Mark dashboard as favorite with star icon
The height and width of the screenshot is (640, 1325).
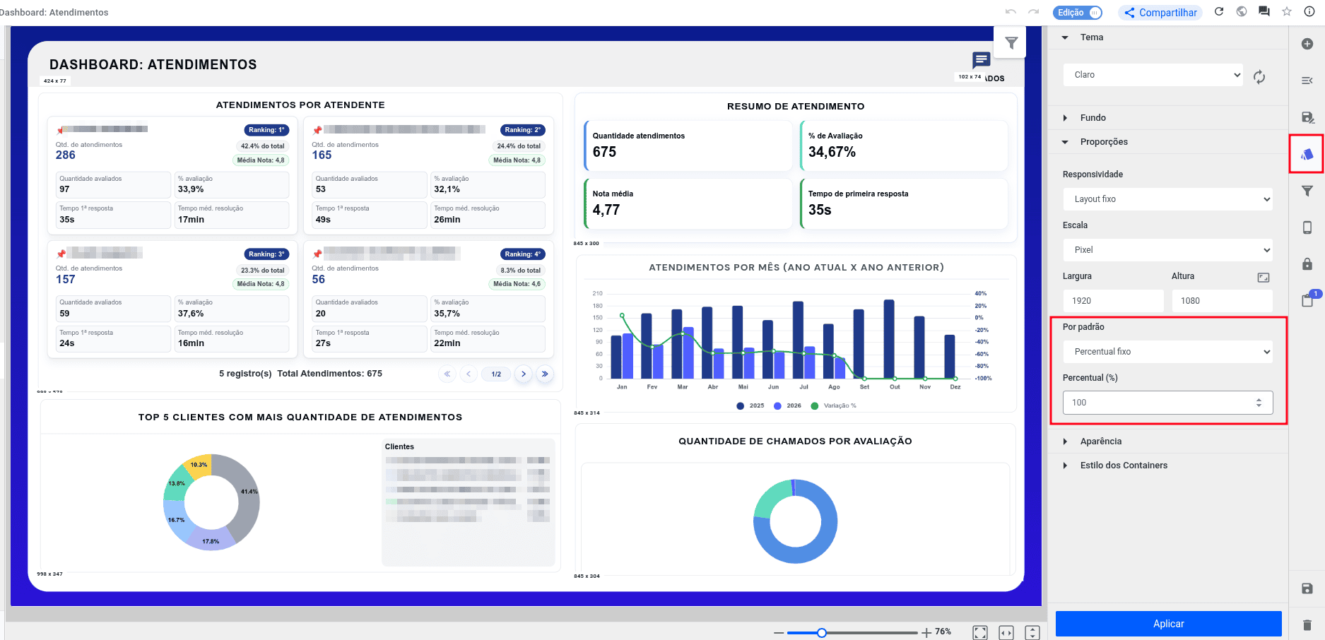[1287, 12]
